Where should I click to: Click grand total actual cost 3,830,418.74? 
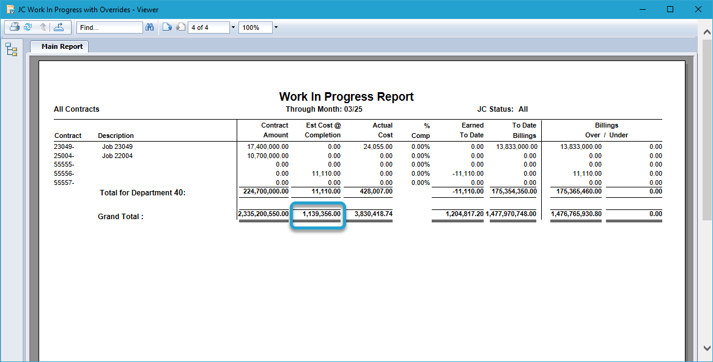(x=374, y=214)
